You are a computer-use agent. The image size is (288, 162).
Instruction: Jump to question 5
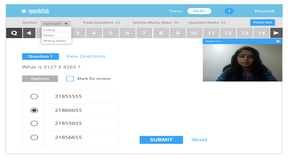point(111,33)
